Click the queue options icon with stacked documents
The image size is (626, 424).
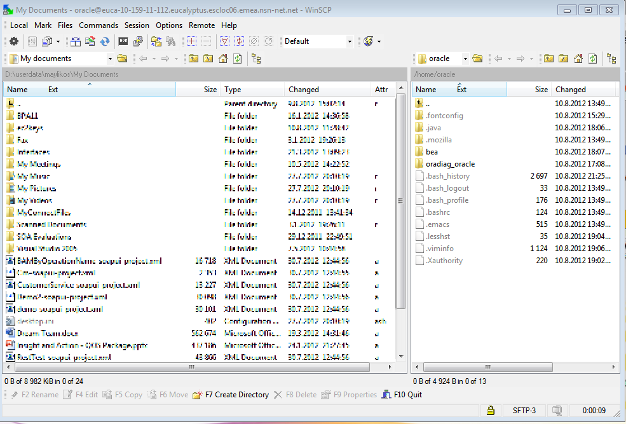(x=47, y=41)
